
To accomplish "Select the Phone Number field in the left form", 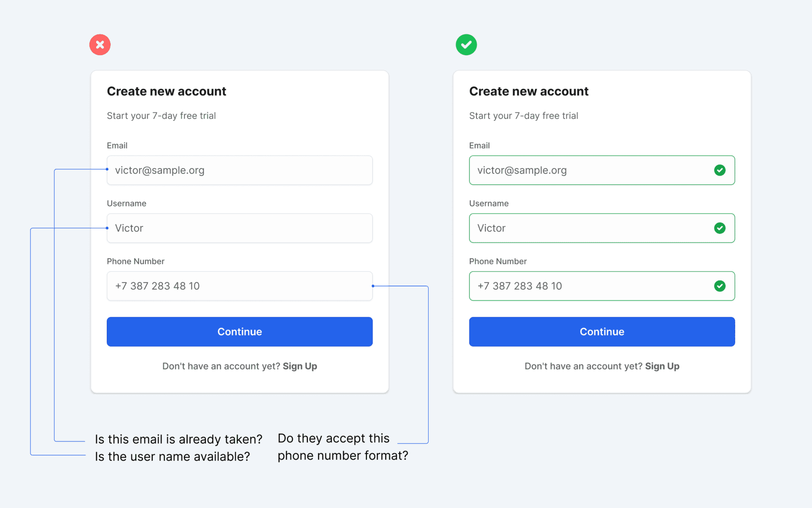I will point(239,286).
